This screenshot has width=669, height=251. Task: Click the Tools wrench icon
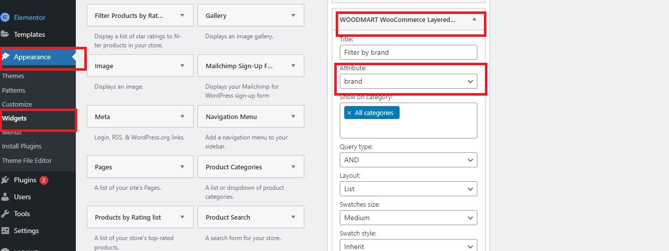click(5, 214)
